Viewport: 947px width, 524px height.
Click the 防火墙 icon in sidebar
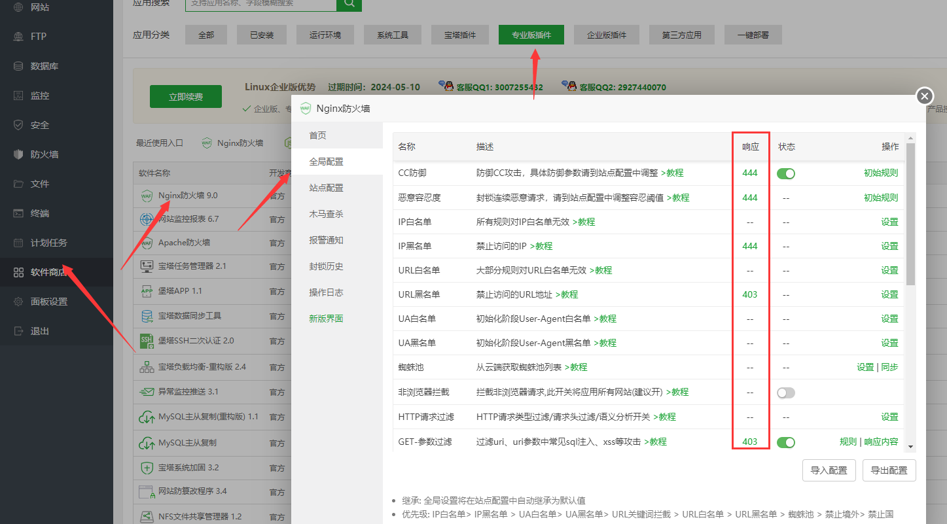(18, 154)
